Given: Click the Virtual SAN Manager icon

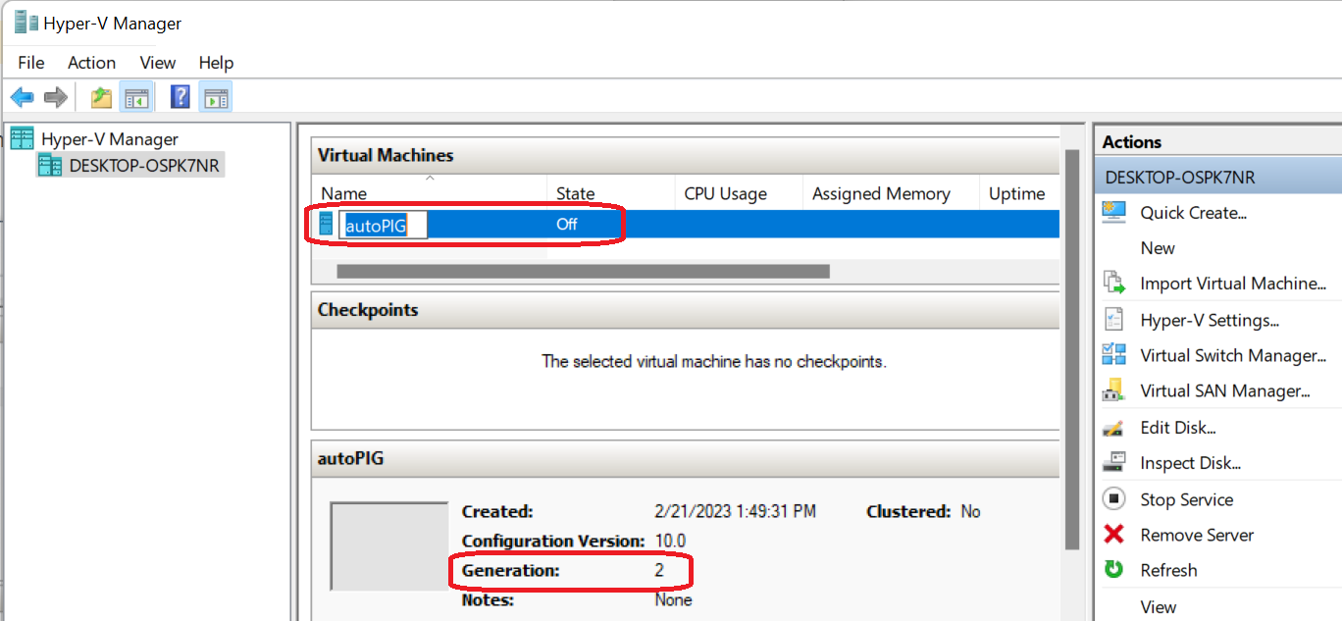Looking at the screenshot, I should [x=1113, y=390].
